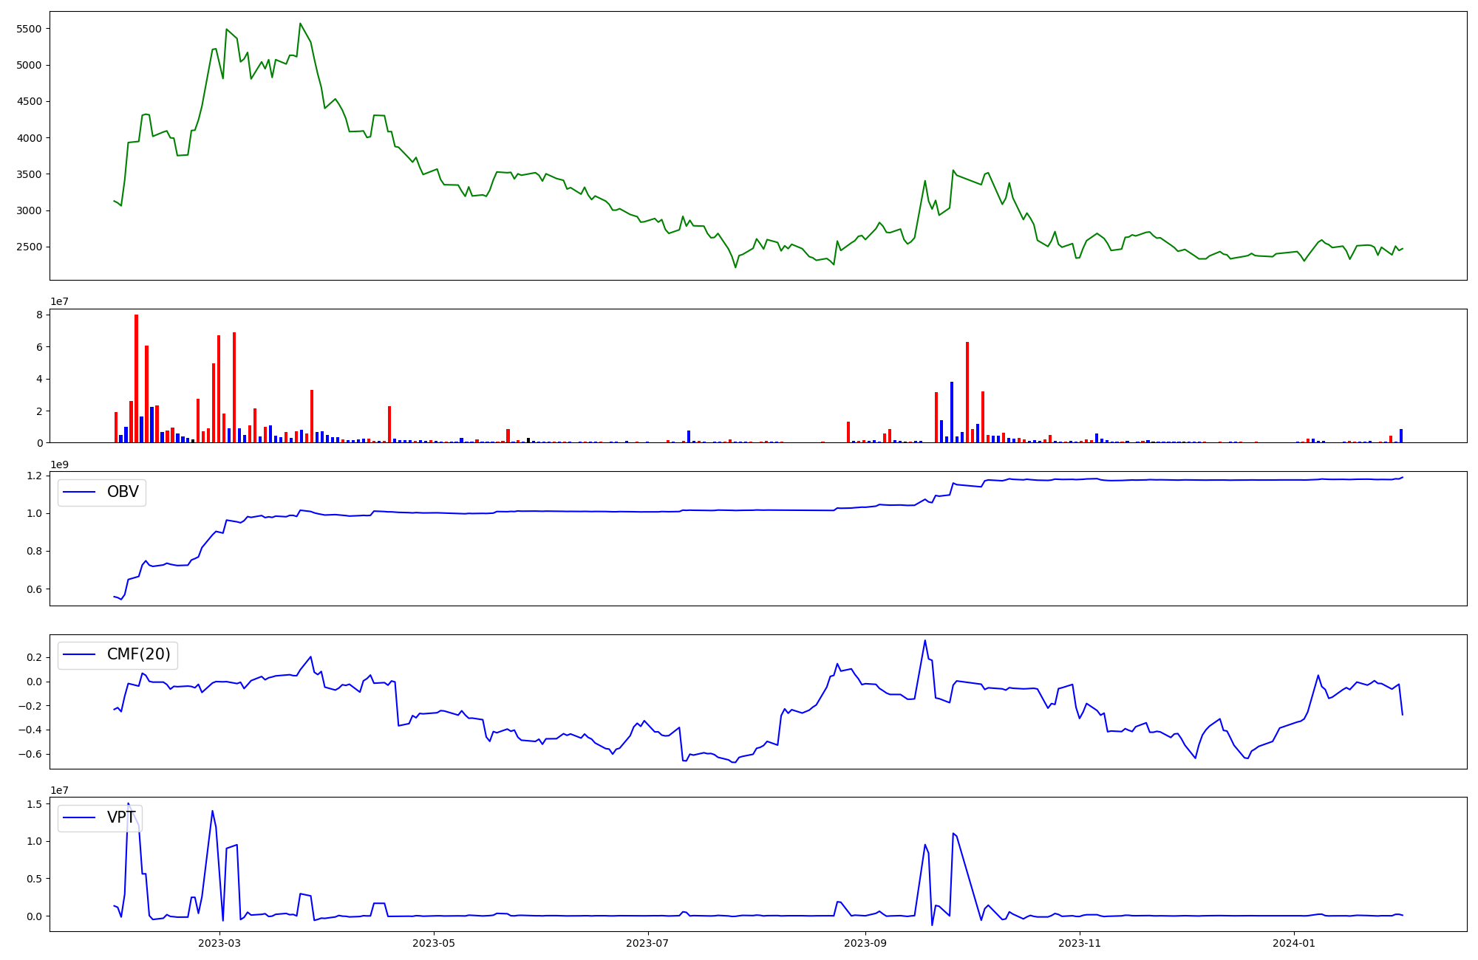Viewport: 1478px width, 960px height.
Task: Click the CMF(20) legend label
Action: point(138,654)
